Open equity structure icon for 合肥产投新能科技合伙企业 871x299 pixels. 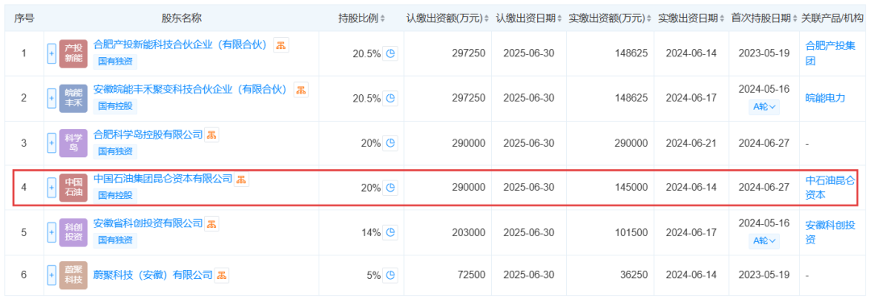click(281, 46)
